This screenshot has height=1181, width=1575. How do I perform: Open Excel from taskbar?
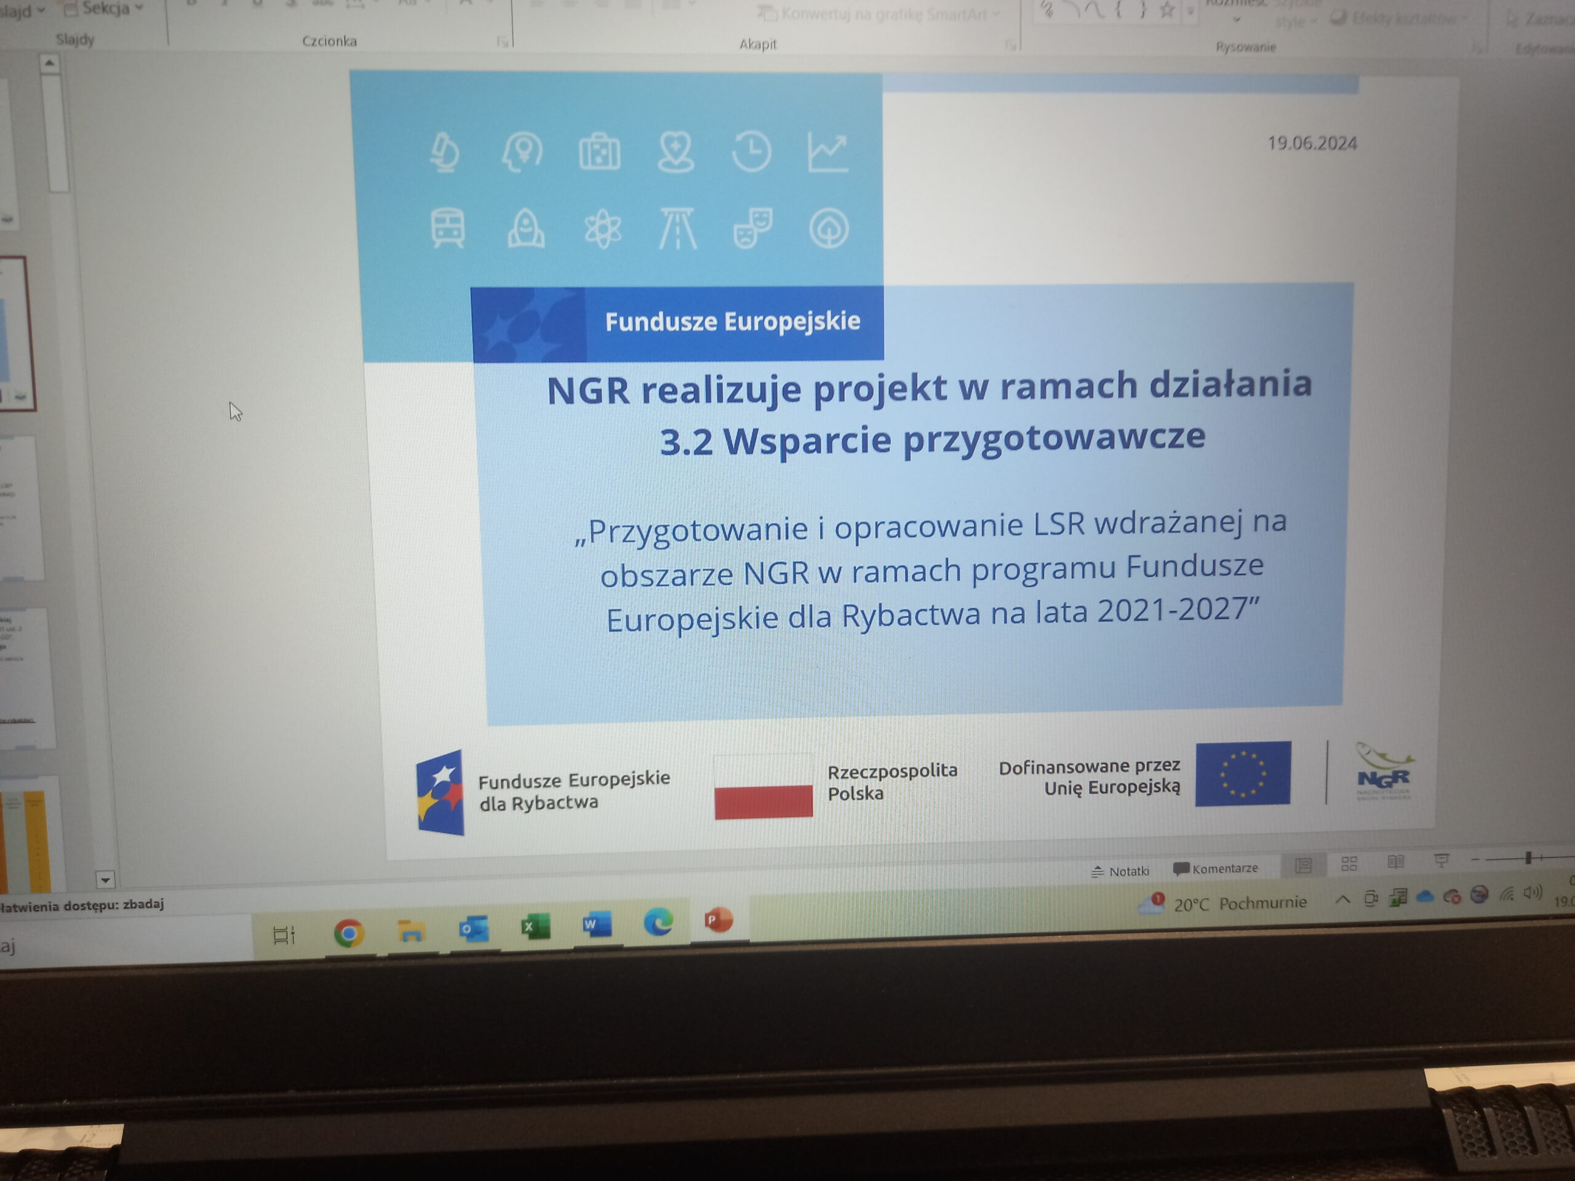pos(535,927)
